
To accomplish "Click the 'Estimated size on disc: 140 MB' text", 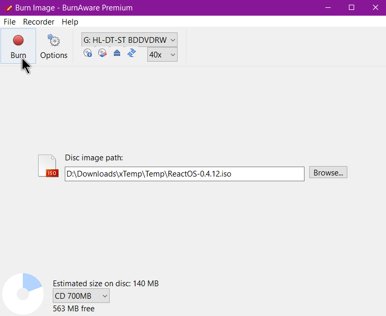I will tap(106, 284).
